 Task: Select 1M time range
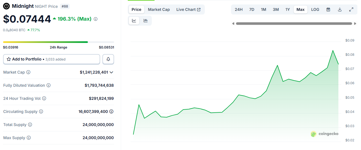click(x=263, y=9)
